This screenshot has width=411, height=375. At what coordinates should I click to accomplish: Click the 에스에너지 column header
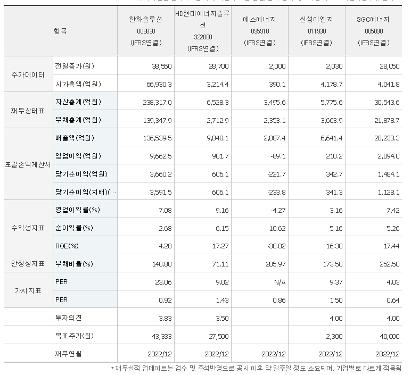pos(259,31)
